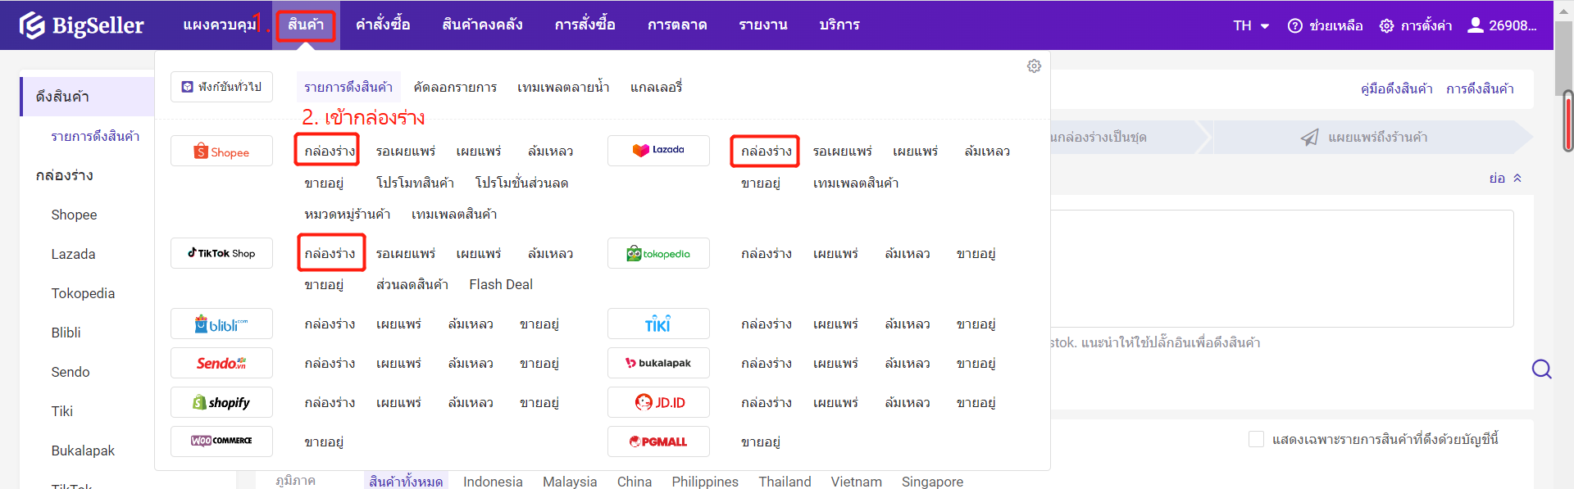
Task: Open the บริการ services menu
Action: 839,25
